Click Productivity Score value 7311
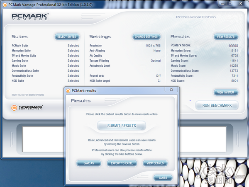This screenshot has width=249, height=187. click(235, 75)
